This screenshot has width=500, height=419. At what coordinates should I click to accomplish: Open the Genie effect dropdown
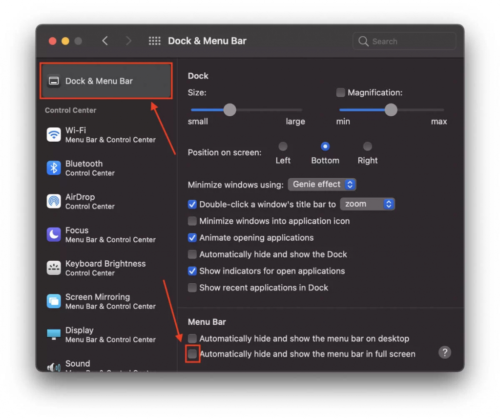click(322, 184)
